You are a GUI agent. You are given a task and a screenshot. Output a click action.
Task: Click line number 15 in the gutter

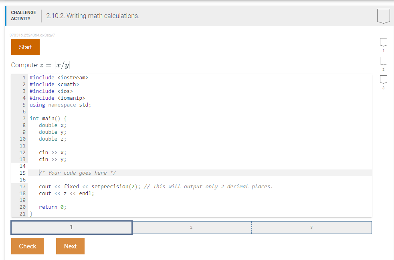(22, 173)
